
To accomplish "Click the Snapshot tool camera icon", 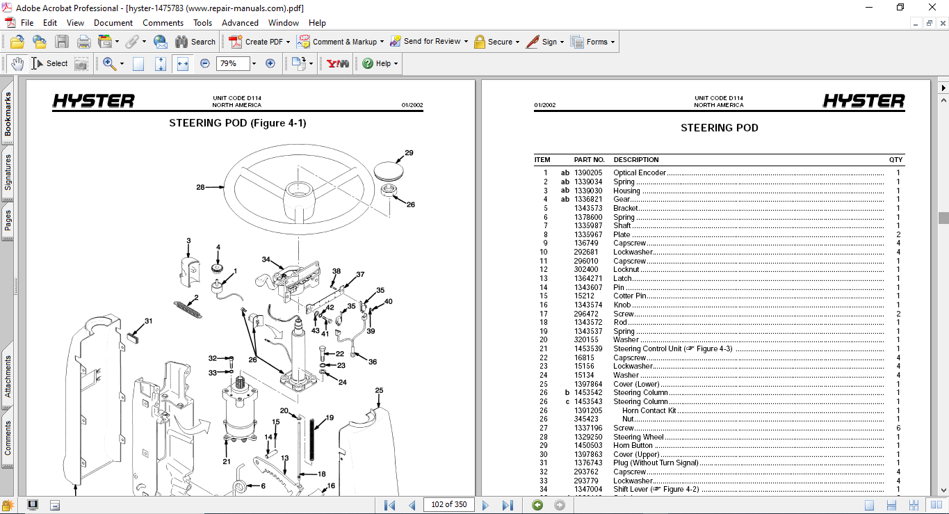I will point(81,64).
